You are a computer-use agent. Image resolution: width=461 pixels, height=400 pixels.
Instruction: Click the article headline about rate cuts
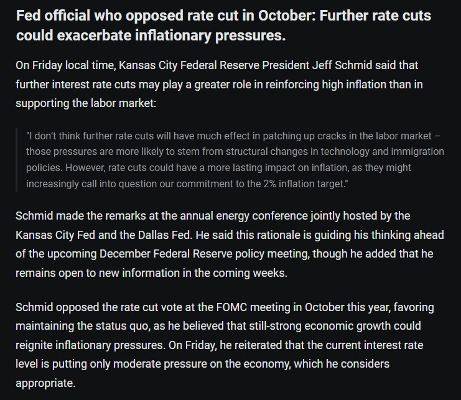click(224, 25)
